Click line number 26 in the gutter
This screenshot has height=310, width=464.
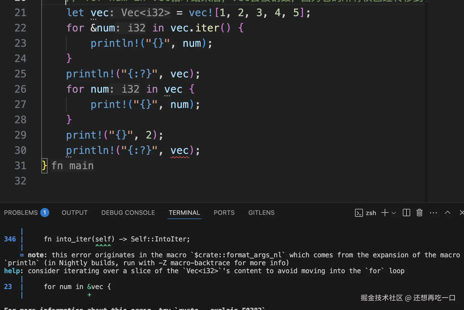20,89
